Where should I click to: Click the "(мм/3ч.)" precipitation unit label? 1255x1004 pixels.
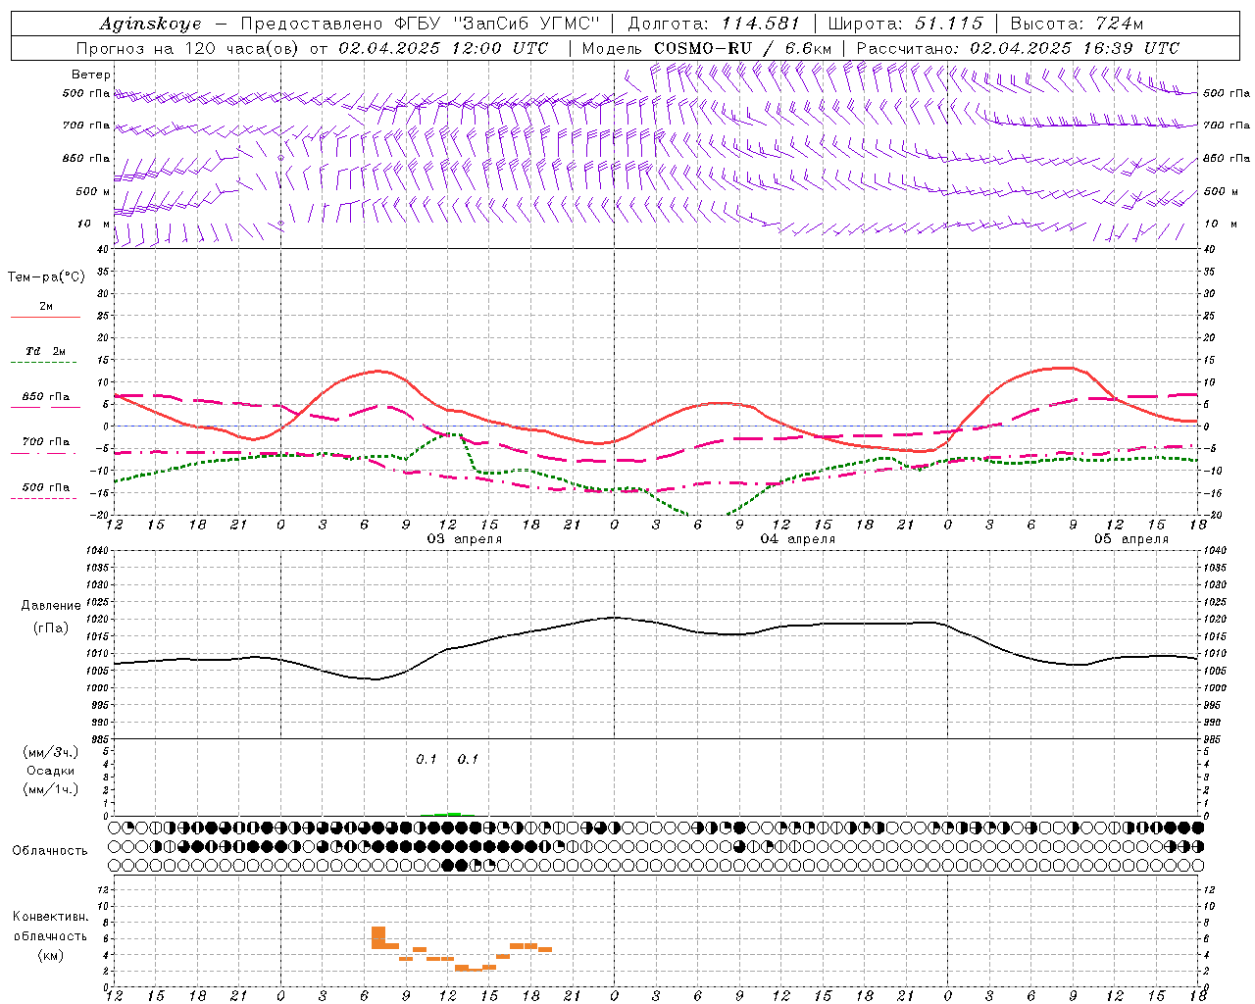coord(51,752)
